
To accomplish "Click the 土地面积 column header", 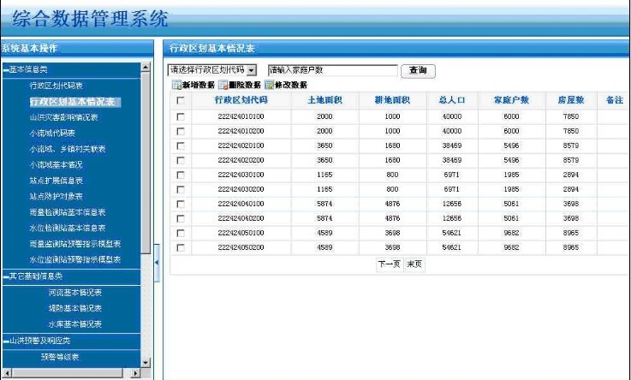I will click(x=324, y=100).
